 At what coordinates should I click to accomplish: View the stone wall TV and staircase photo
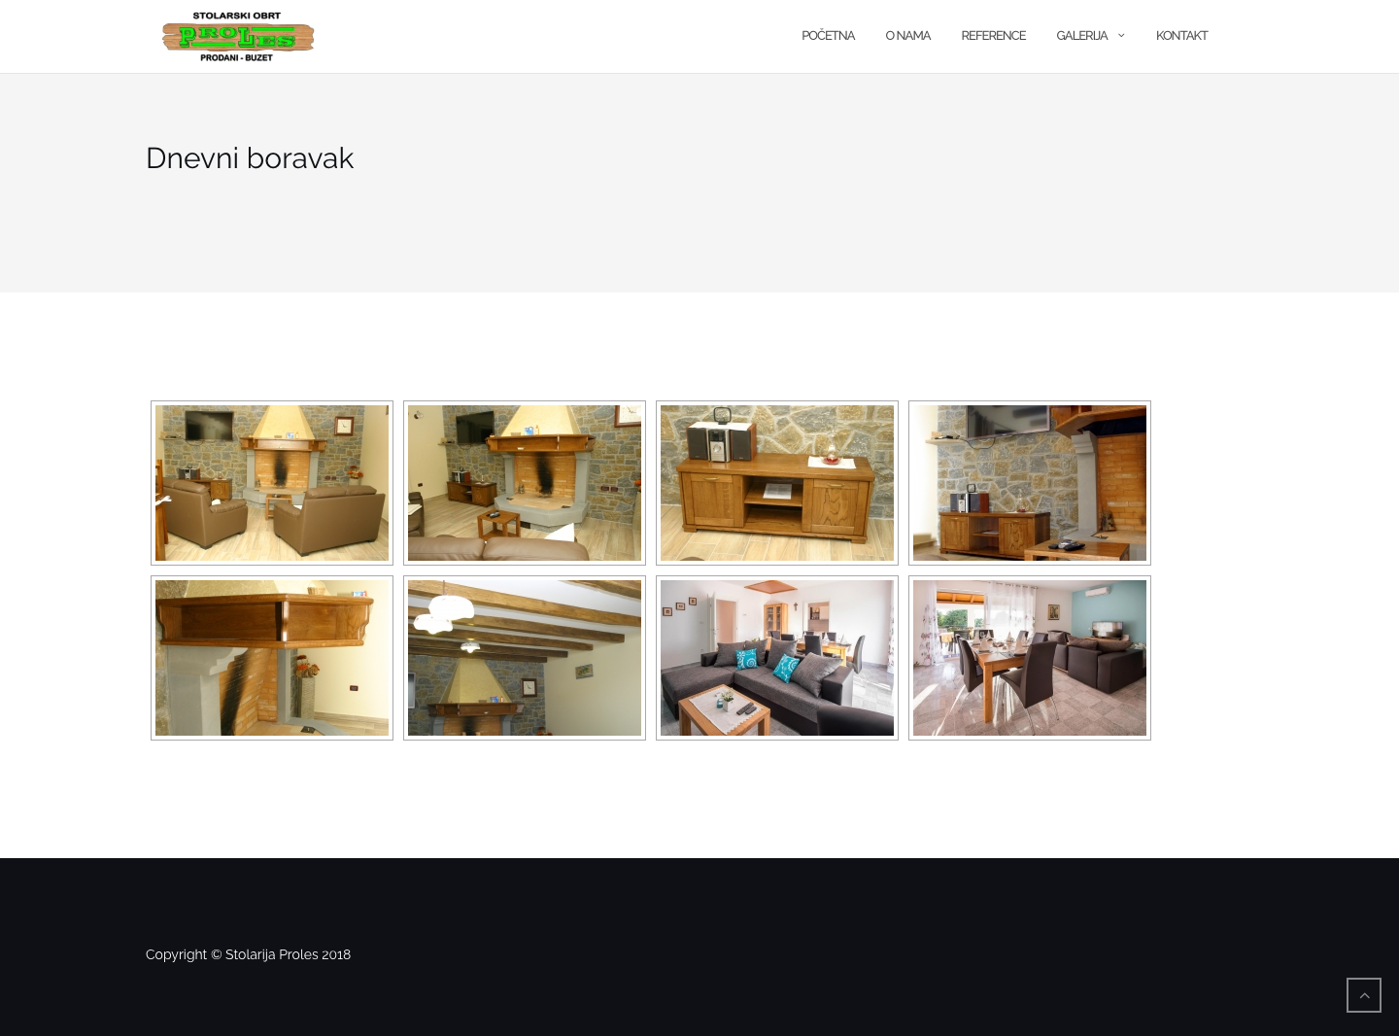coord(1030,483)
